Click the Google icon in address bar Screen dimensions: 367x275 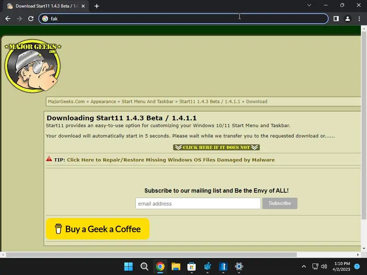(x=45, y=19)
